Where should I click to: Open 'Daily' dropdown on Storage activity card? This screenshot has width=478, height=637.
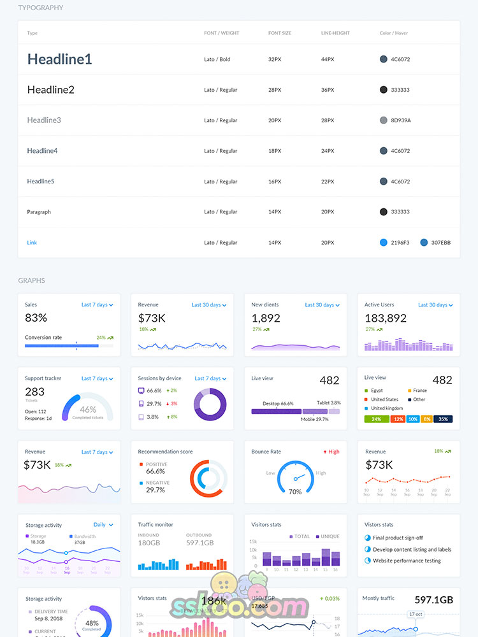pos(103,525)
